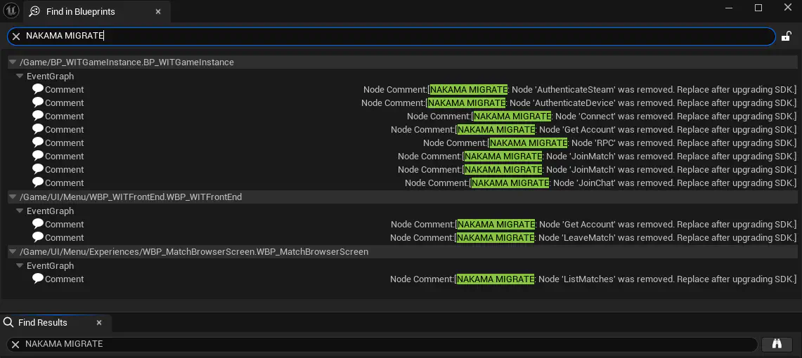Select the Node 'AuthenticateSteam' was removed comment text

point(580,89)
